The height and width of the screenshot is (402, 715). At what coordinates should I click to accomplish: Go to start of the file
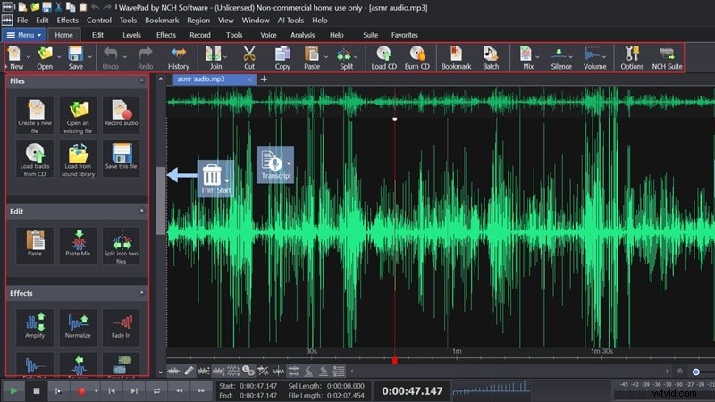click(112, 391)
